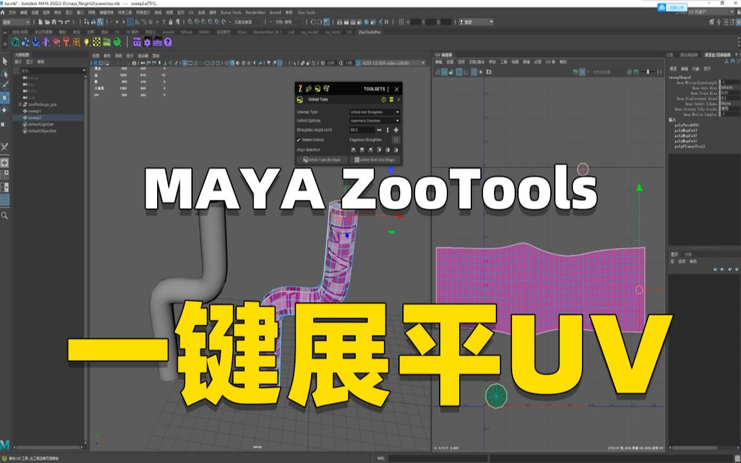
Task: Expand the zooPackage_grp node in Outliner
Action: coord(20,105)
